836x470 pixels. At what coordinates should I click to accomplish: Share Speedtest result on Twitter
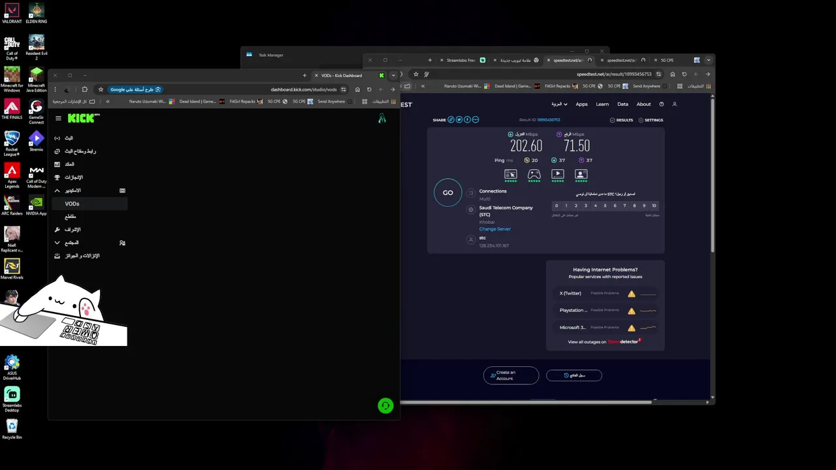[459, 120]
